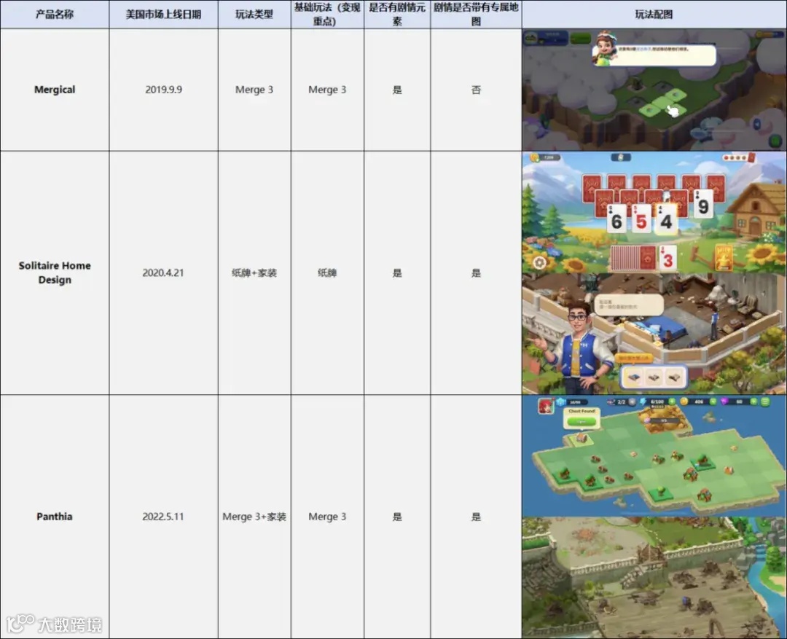Image resolution: width=787 pixels, height=639 pixels.
Task: Click the 玩法类型 column header
Action: [x=254, y=14]
